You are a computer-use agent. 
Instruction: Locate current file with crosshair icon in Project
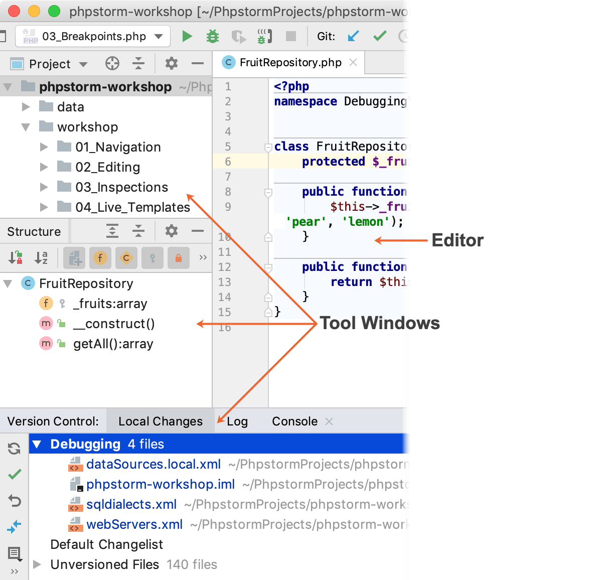(112, 63)
